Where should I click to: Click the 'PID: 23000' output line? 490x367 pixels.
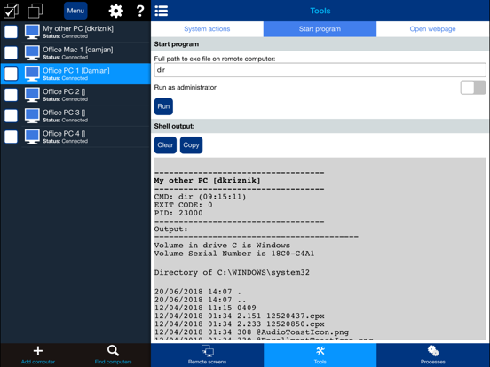point(178,213)
